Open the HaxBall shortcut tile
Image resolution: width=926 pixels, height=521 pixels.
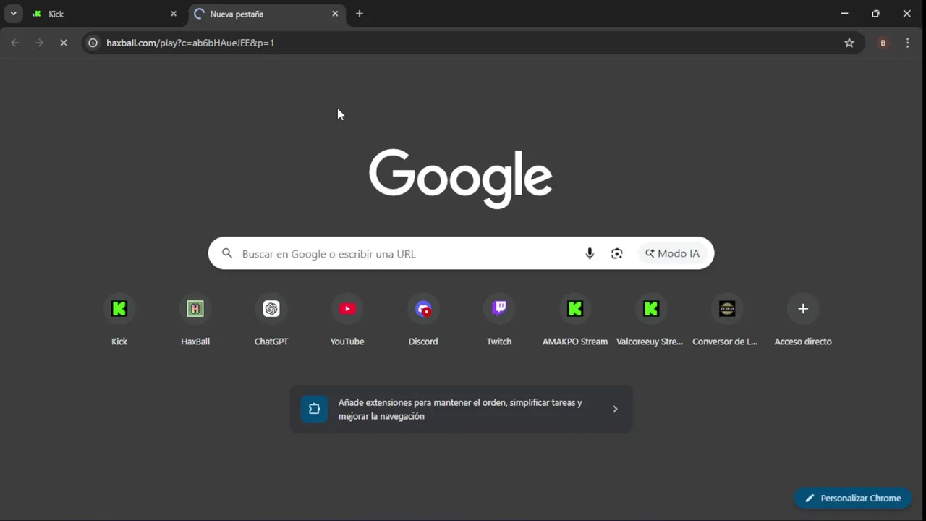[x=195, y=321]
